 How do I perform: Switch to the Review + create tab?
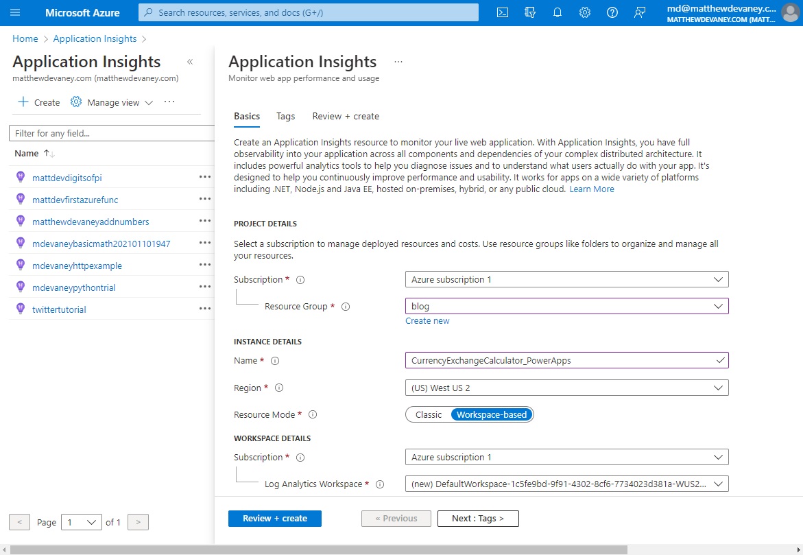coord(346,116)
